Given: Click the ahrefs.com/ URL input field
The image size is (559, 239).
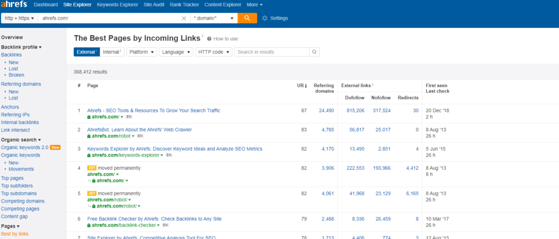Looking at the screenshot, I should click(110, 18).
